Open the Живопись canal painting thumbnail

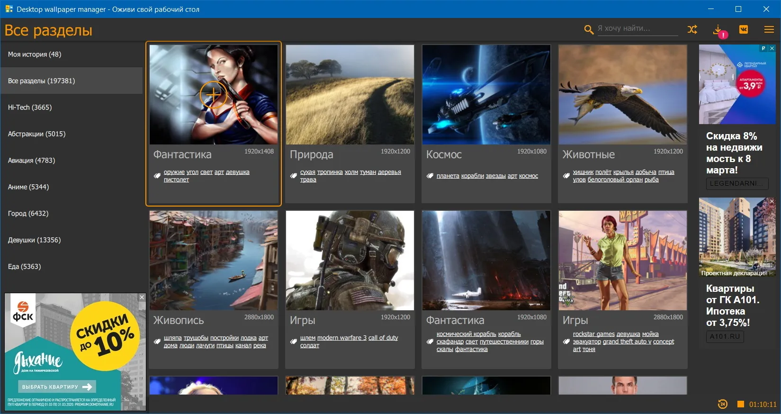(214, 261)
